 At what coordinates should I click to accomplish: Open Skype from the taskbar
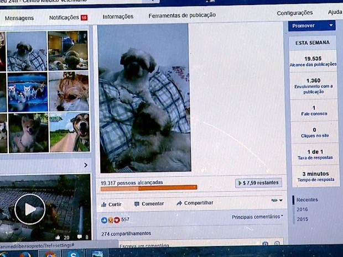pyautogui.click(x=73, y=254)
